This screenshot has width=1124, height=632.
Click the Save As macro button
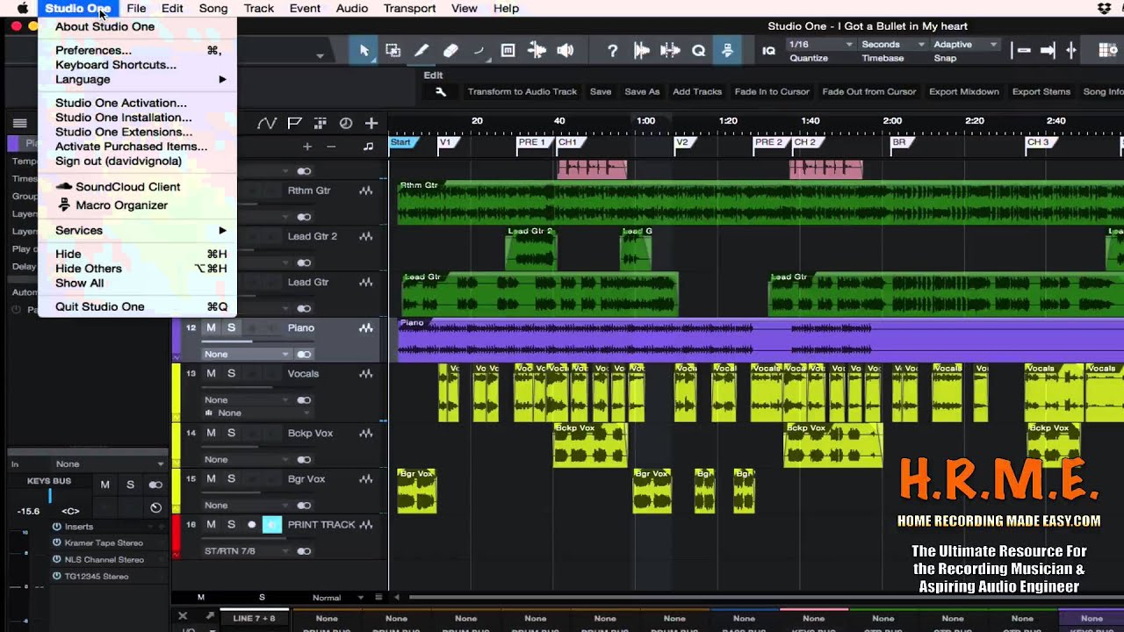pyautogui.click(x=642, y=91)
